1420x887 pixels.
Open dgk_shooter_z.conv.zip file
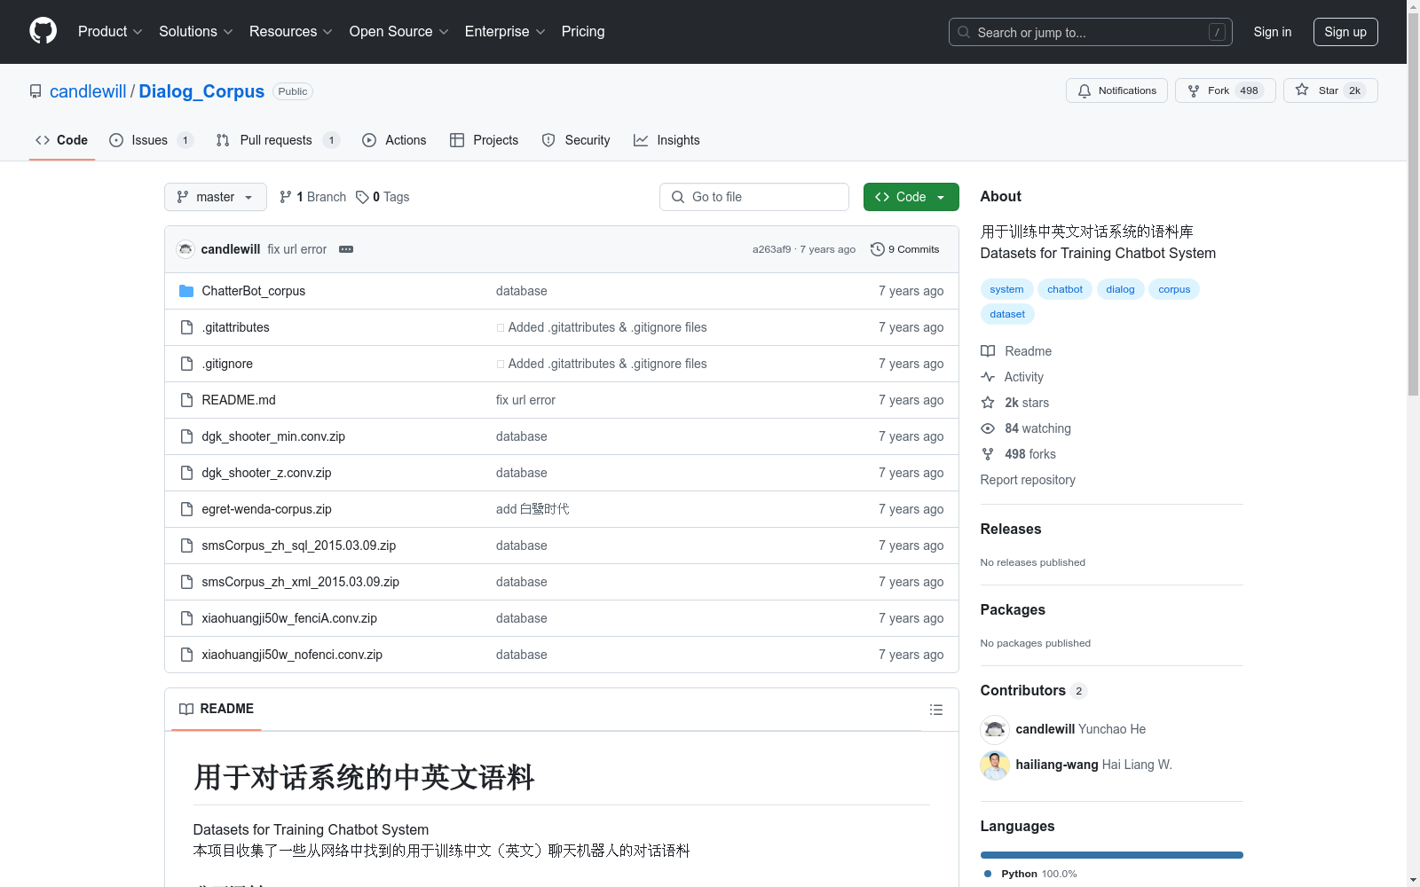(x=266, y=473)
